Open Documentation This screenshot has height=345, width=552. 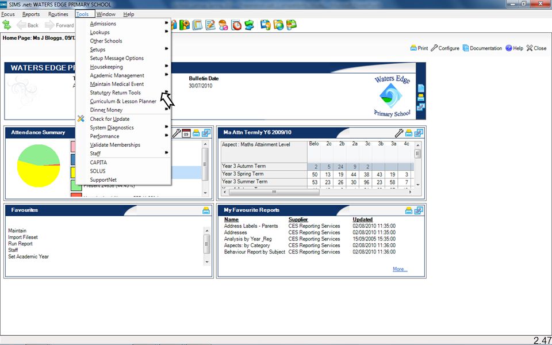tap(482, 48)
